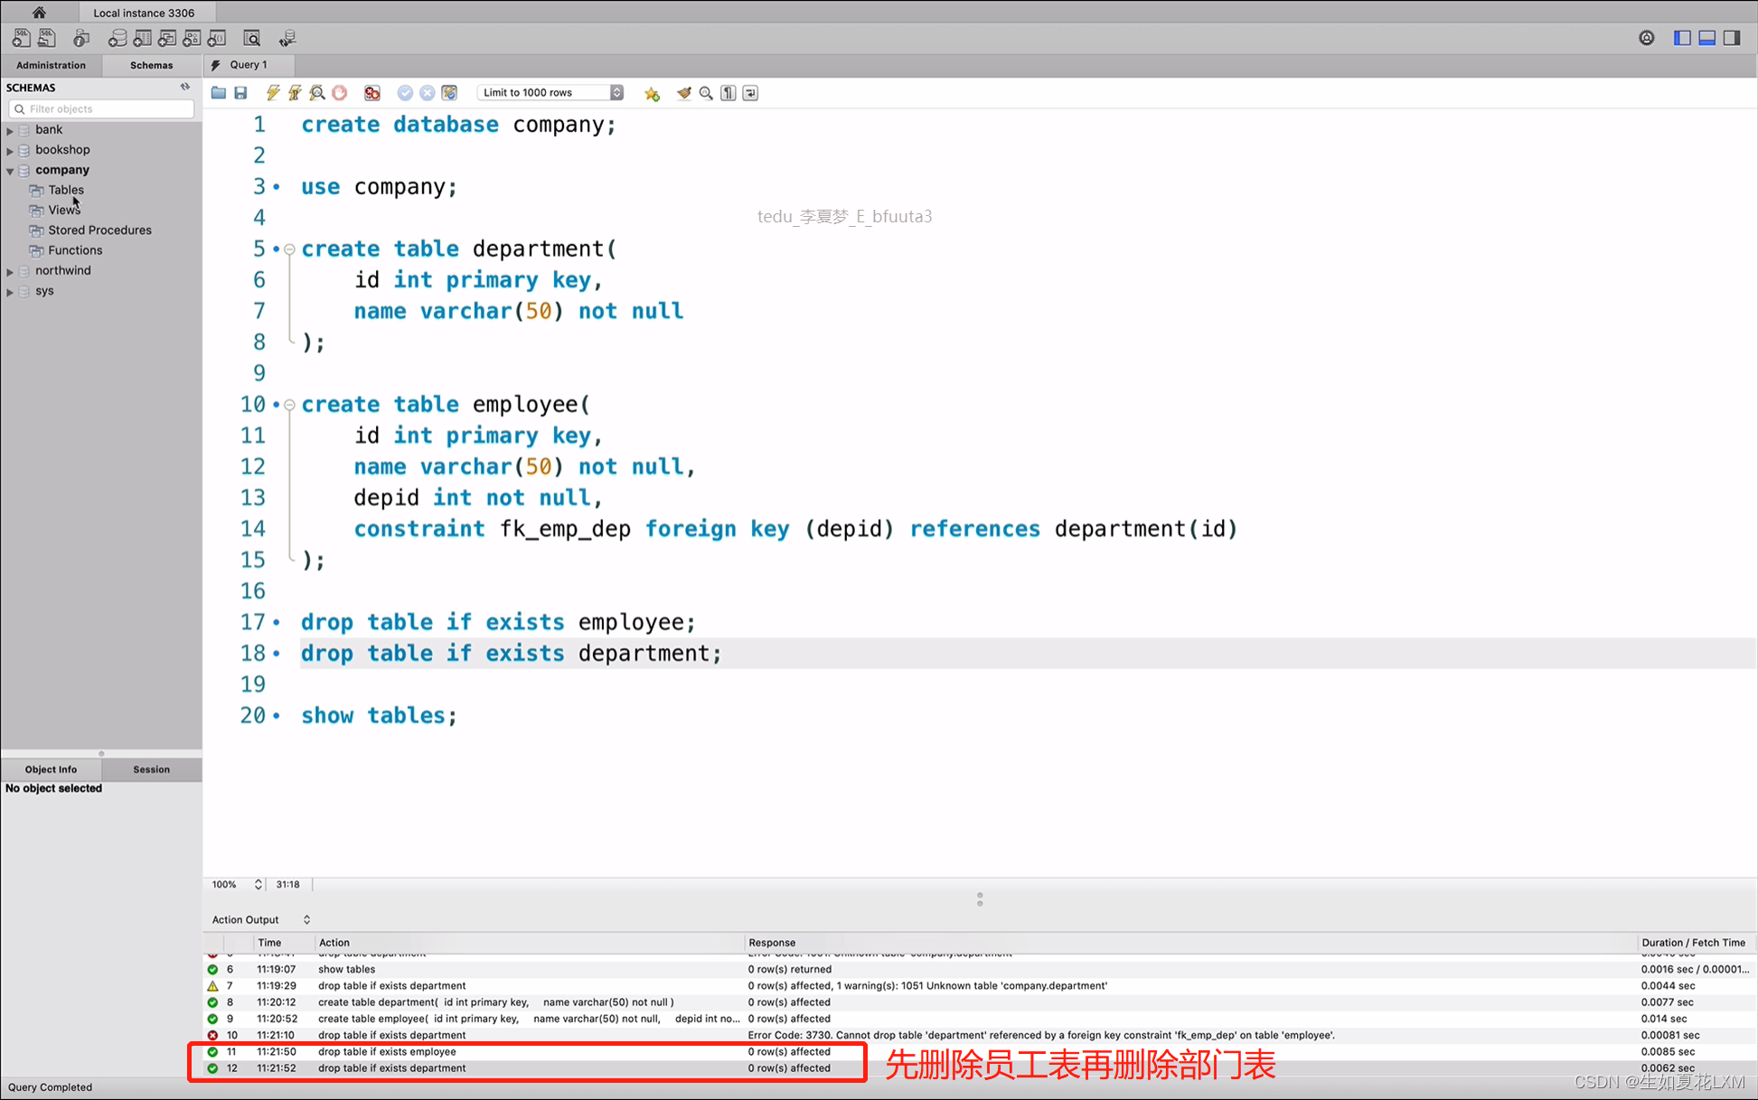Toggle word wrap icon in the editor toolbar
The image size is (1758, 1100).
coord(750,93)
